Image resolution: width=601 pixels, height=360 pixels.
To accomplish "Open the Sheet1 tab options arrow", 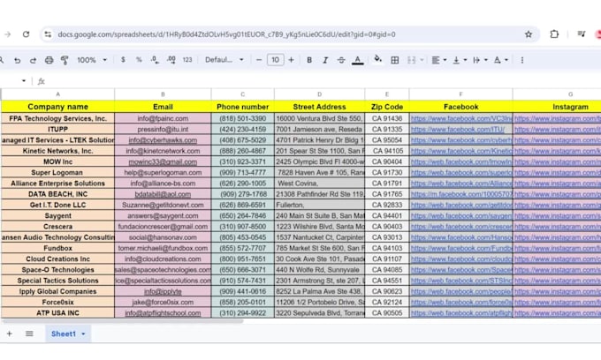I will [83, 334].
